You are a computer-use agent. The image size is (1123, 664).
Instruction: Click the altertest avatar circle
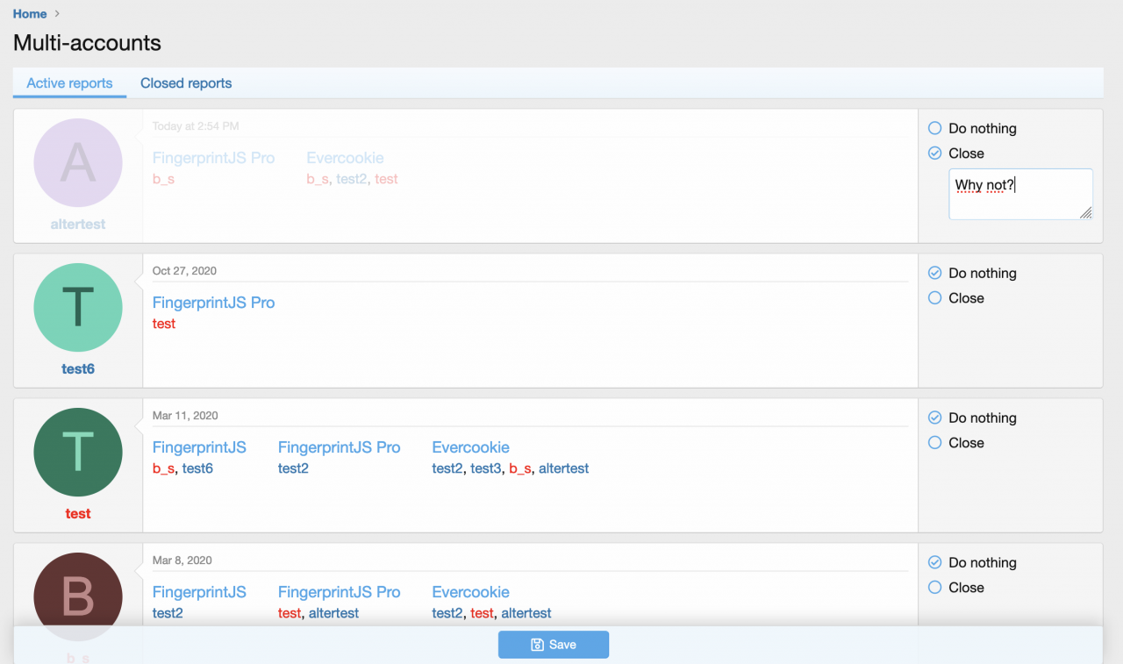pos(77,162)
